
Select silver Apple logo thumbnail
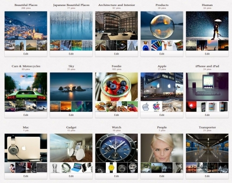pyautogui.click(x=146, y=106)
